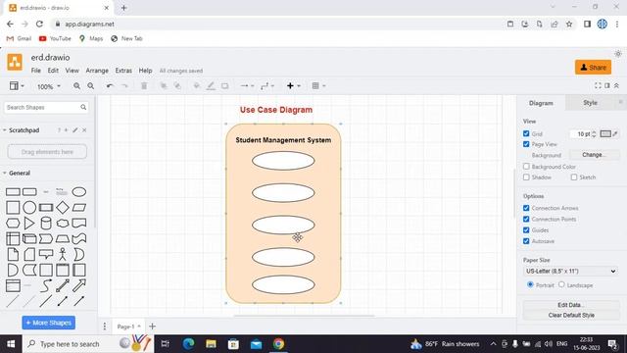This screenshot has height=353, width=627.
Task: Open the Edit menu
Action: coord(53,71)
